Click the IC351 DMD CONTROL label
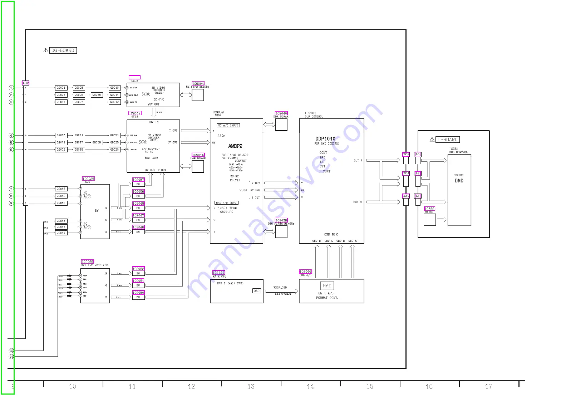 point(458,151)
